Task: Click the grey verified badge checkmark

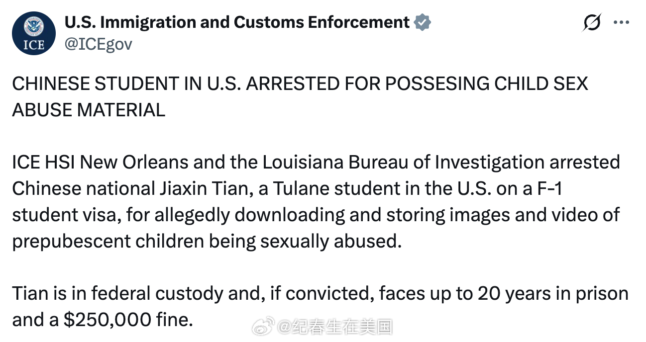Action: 423,22
